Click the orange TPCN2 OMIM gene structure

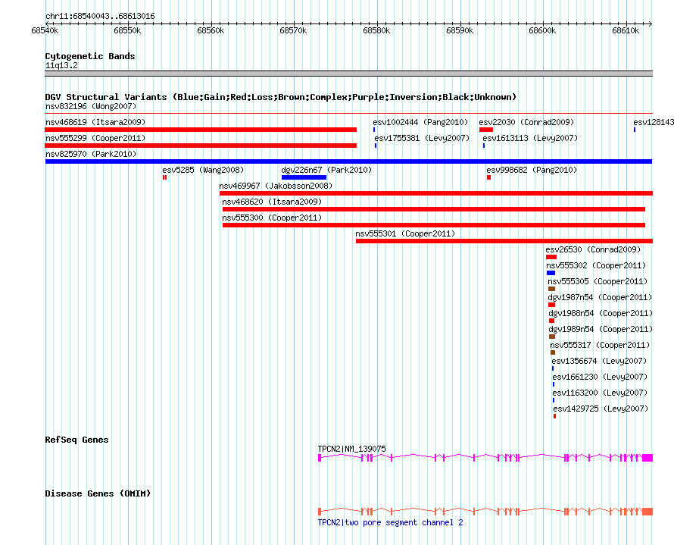(485, 512)
